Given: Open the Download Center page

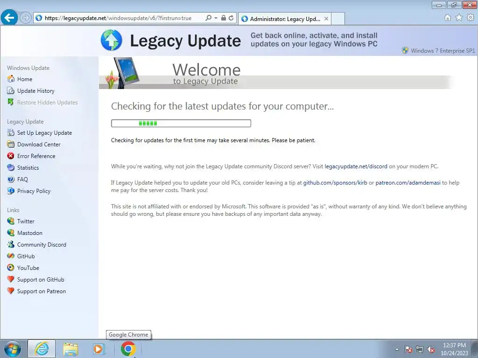Looking at the screenshot, I should point(39,145).
